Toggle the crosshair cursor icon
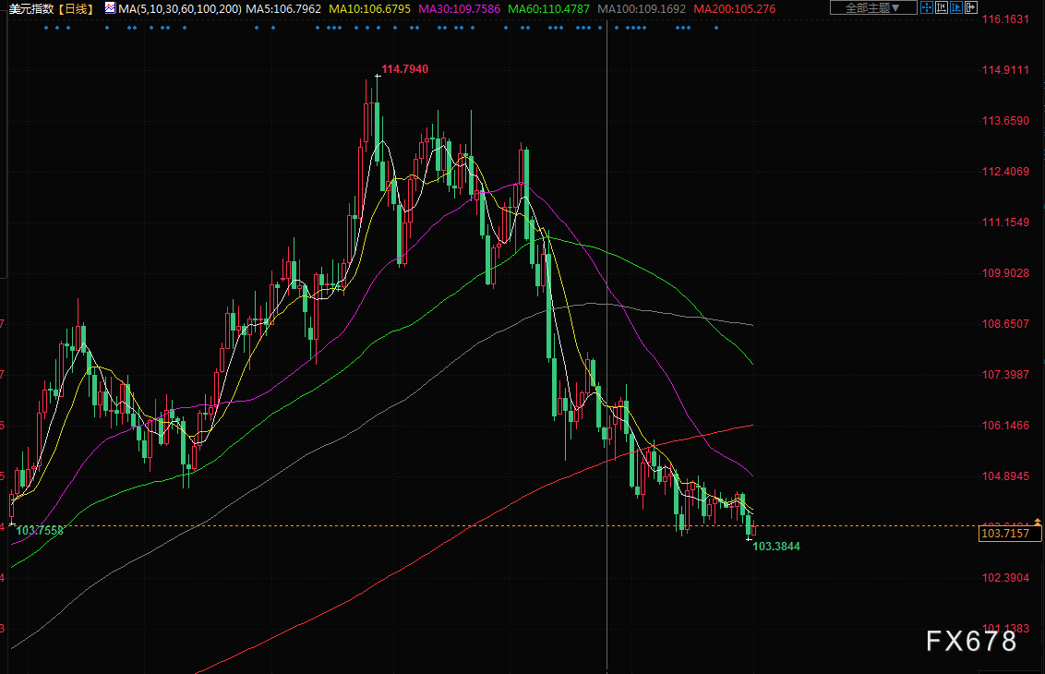Screen dimensions: 1045x674 [x=926, y=7]
